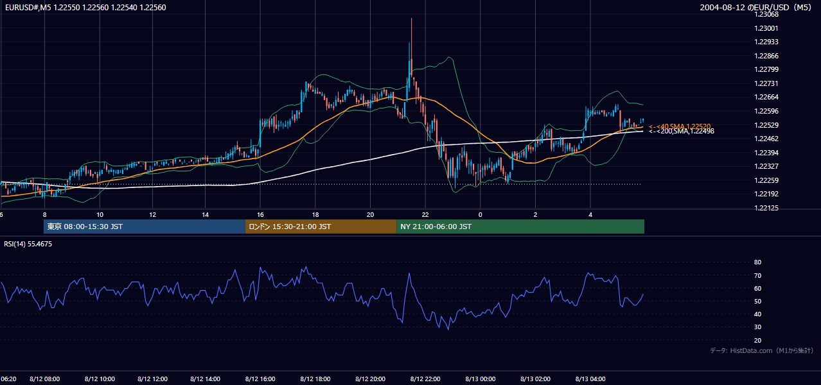Click the 8/13 02:00 time label

(535, 379)
